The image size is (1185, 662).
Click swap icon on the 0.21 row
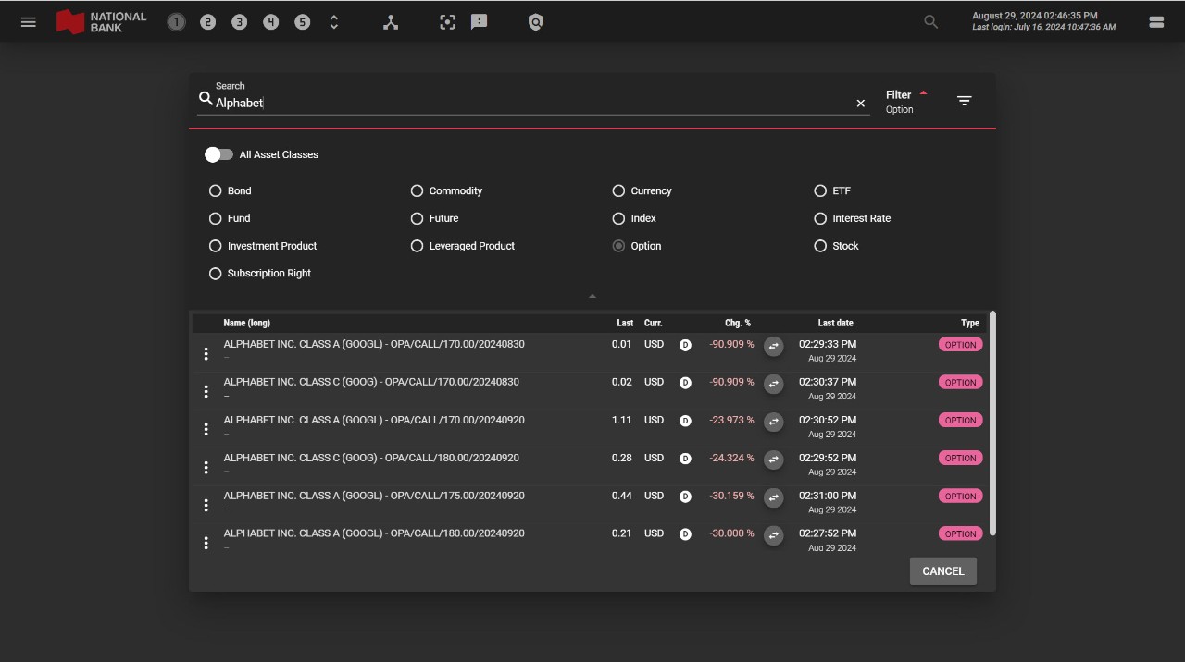(773, 535)
